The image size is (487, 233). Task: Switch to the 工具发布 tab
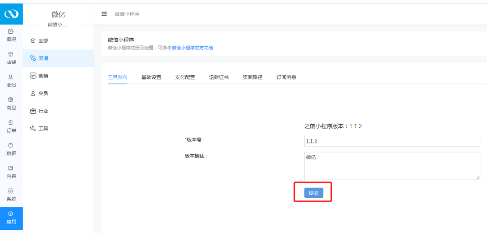pos(117,77)
